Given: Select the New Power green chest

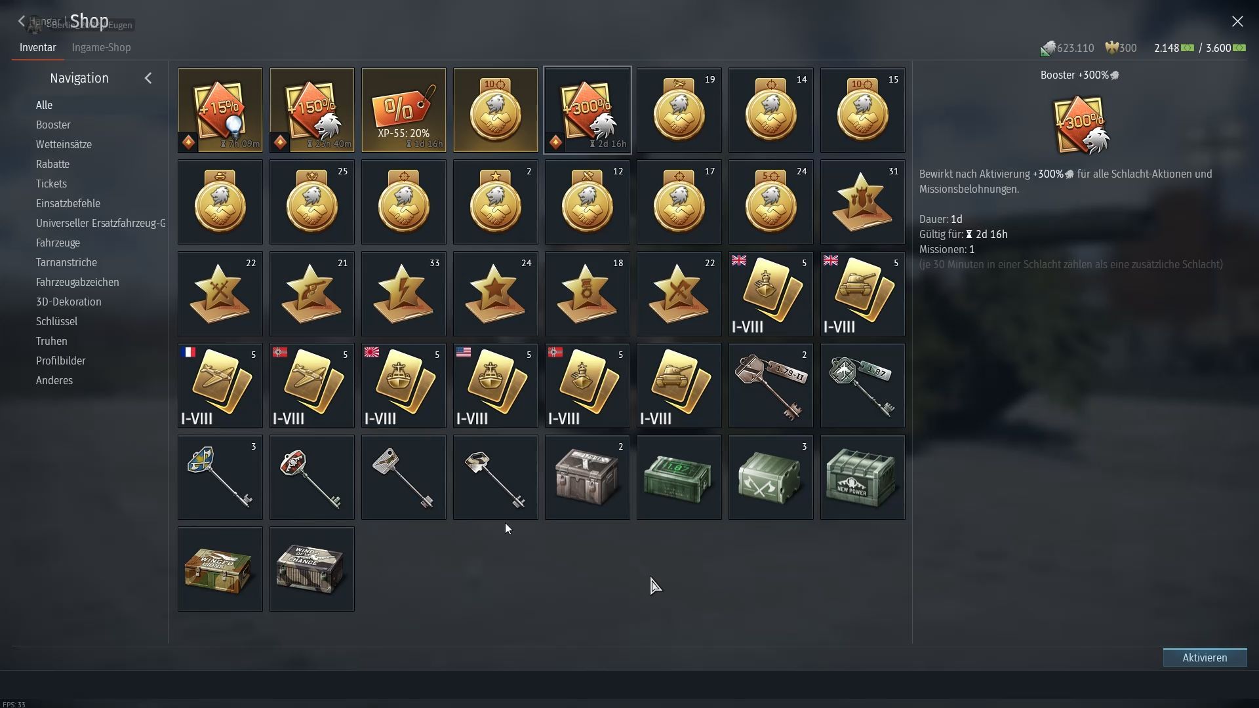Looking at the screenshot, I should 862,477.
